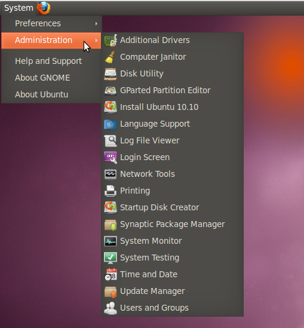
Task: Choose About GNOME
Action: click(x=51, y=78)
